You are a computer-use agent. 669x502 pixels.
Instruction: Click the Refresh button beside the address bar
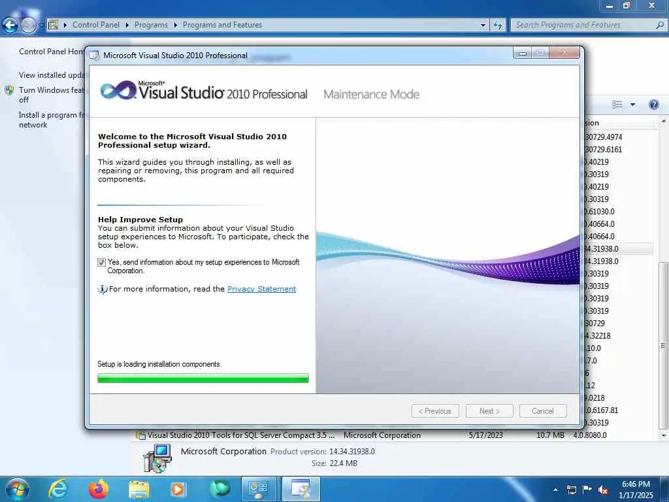pyautogui.click(x=497, y=25)
